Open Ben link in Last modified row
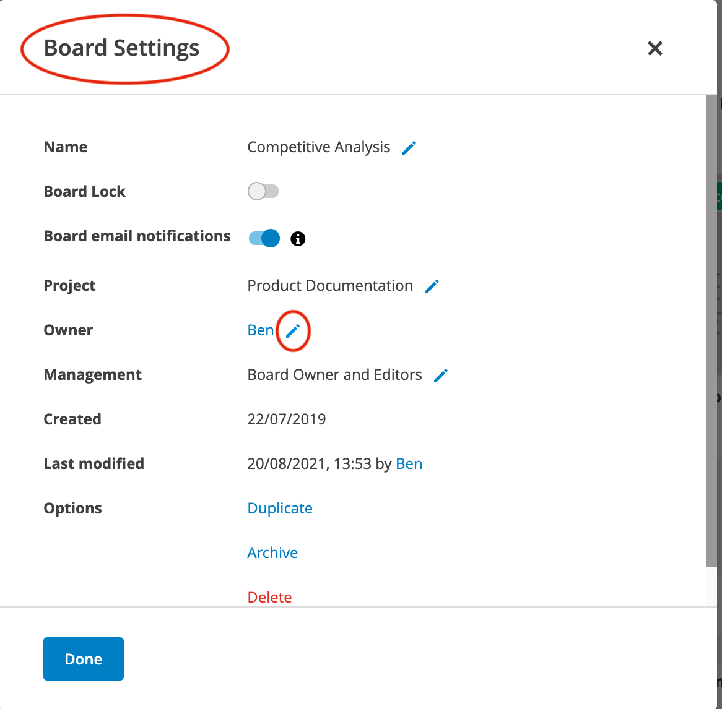Viewport: 722px width, 709px height. pyautogui.click(x=409, y=463)
